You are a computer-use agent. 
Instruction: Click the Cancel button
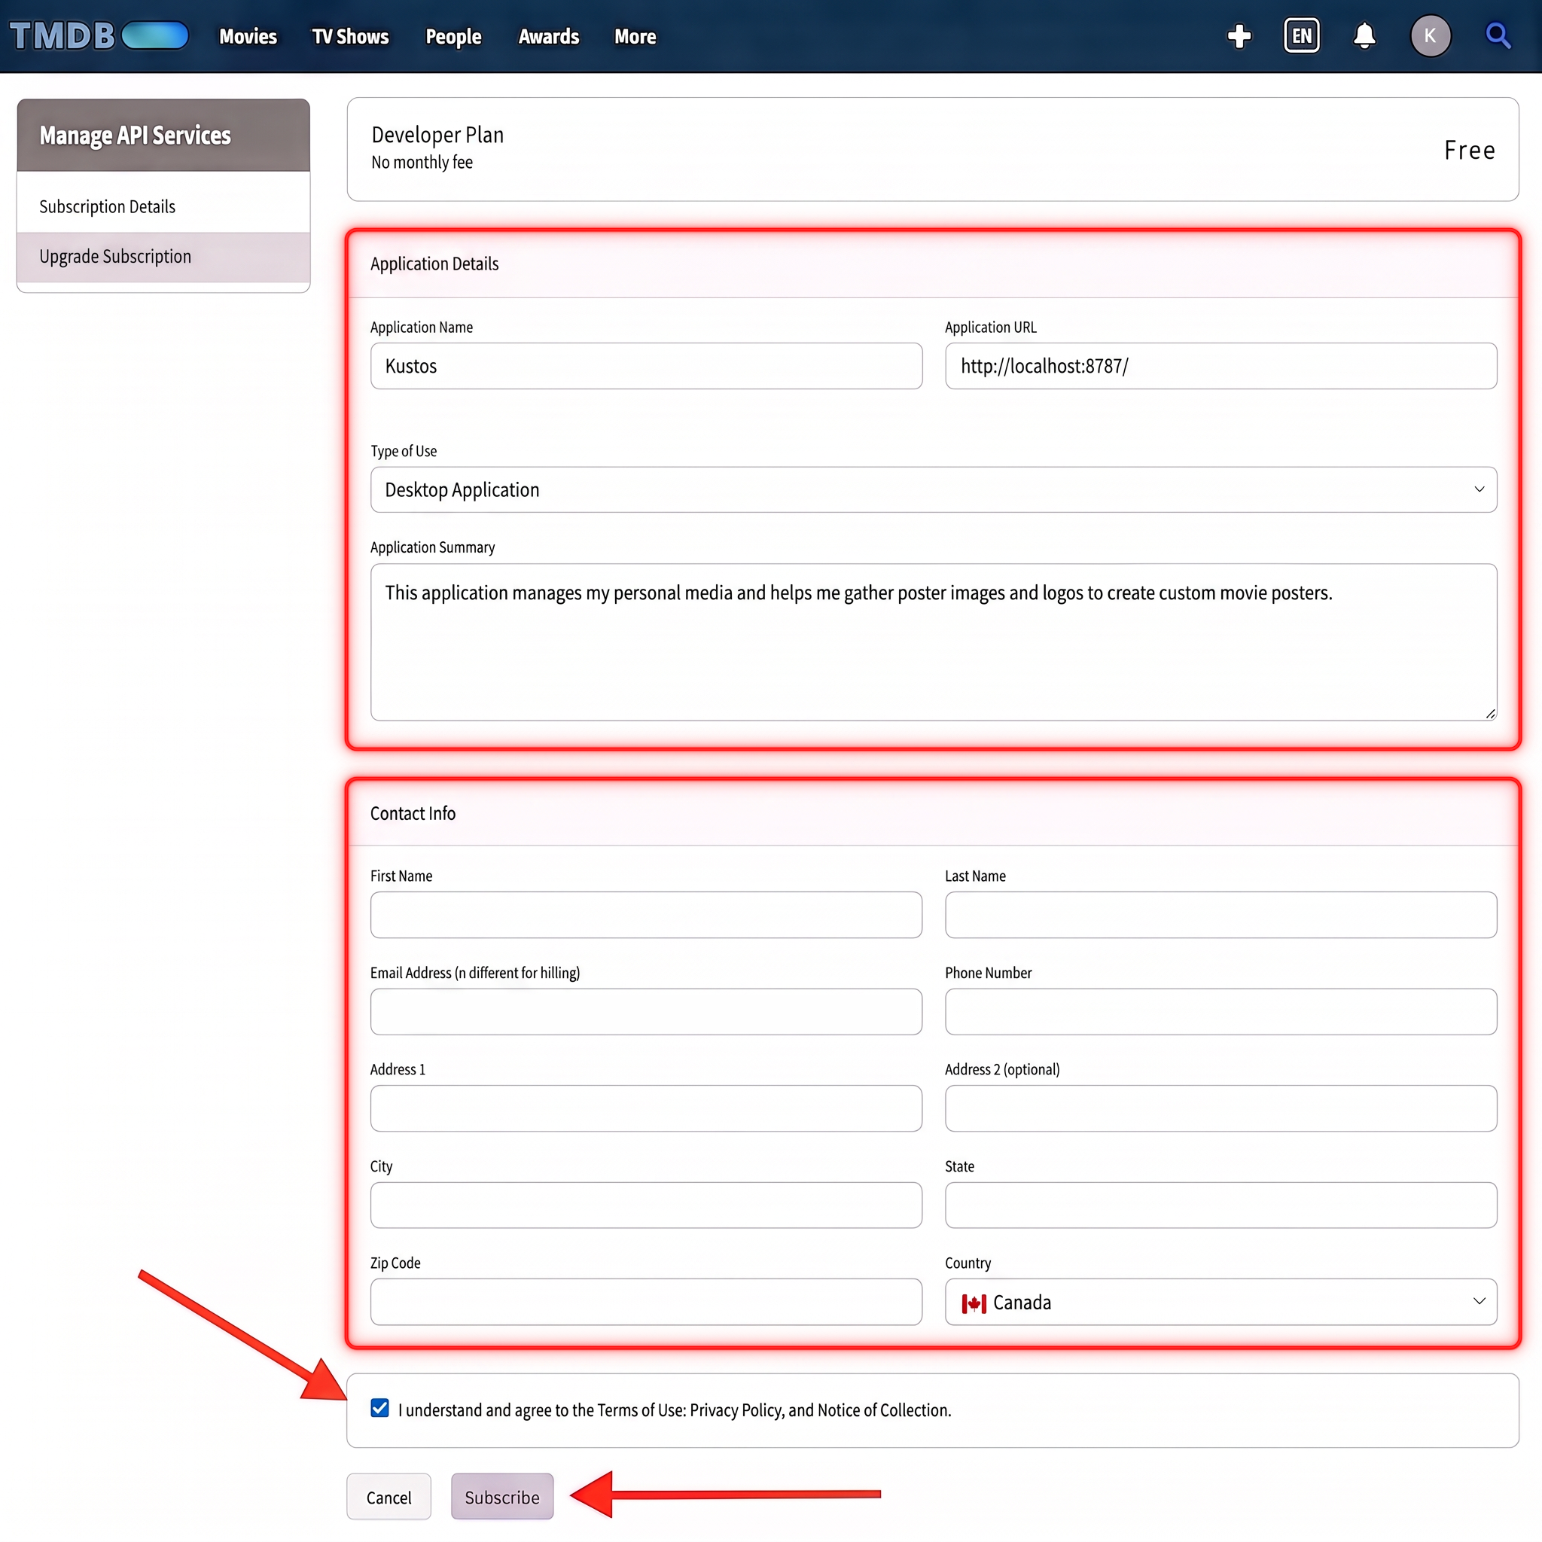tap(389, 1497)
